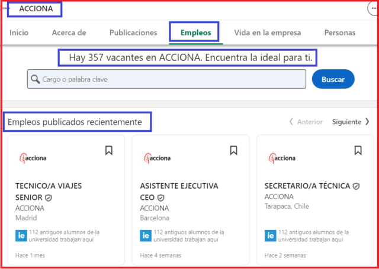Click the Tarapaca, Chile location text

(287, 206)
